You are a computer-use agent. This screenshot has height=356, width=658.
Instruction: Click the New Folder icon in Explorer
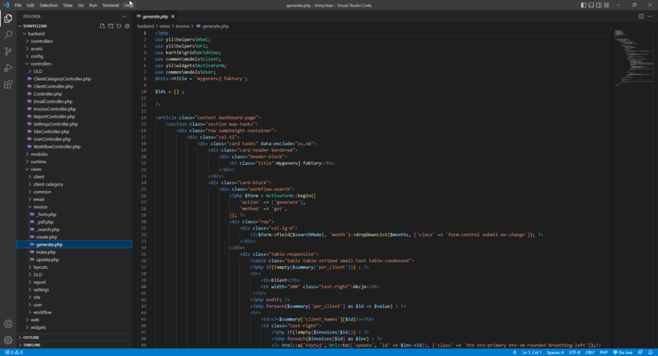(x=111, y=26)
